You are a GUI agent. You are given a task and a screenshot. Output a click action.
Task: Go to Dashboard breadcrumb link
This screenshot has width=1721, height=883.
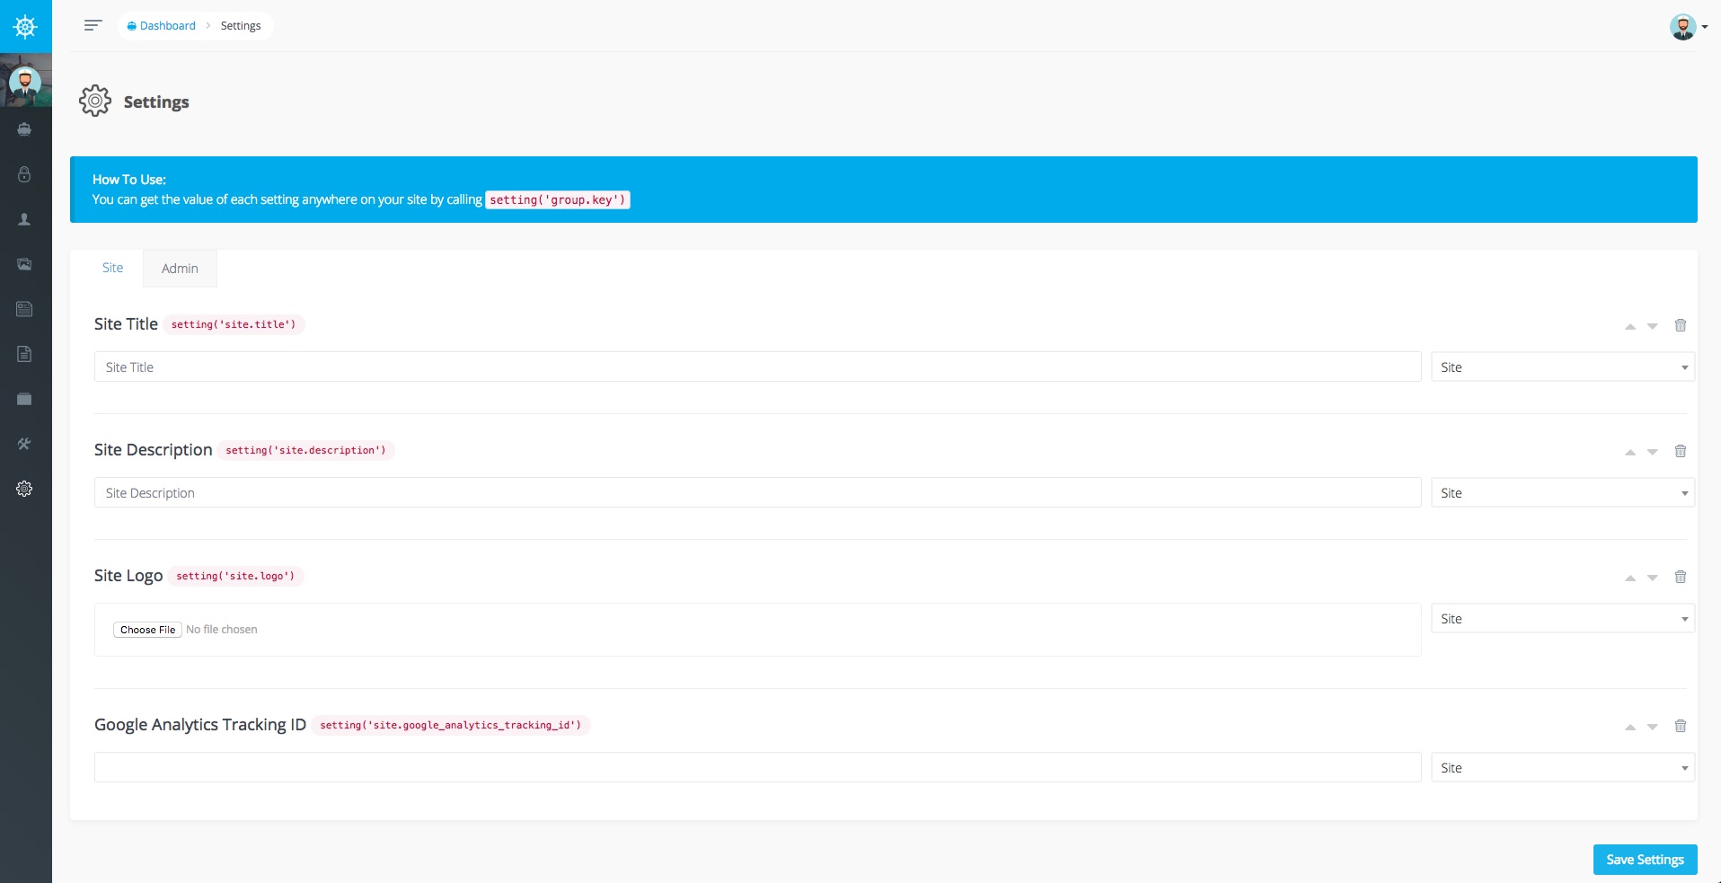(x=162, y=25)
